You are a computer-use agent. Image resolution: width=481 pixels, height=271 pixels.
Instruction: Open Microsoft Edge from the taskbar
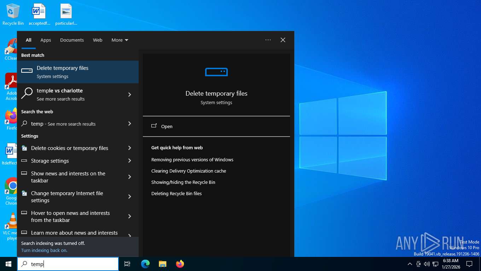point(145,264)
